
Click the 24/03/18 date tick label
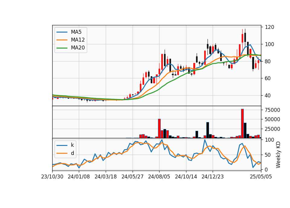pyautogui.click(x=106, y=177)
